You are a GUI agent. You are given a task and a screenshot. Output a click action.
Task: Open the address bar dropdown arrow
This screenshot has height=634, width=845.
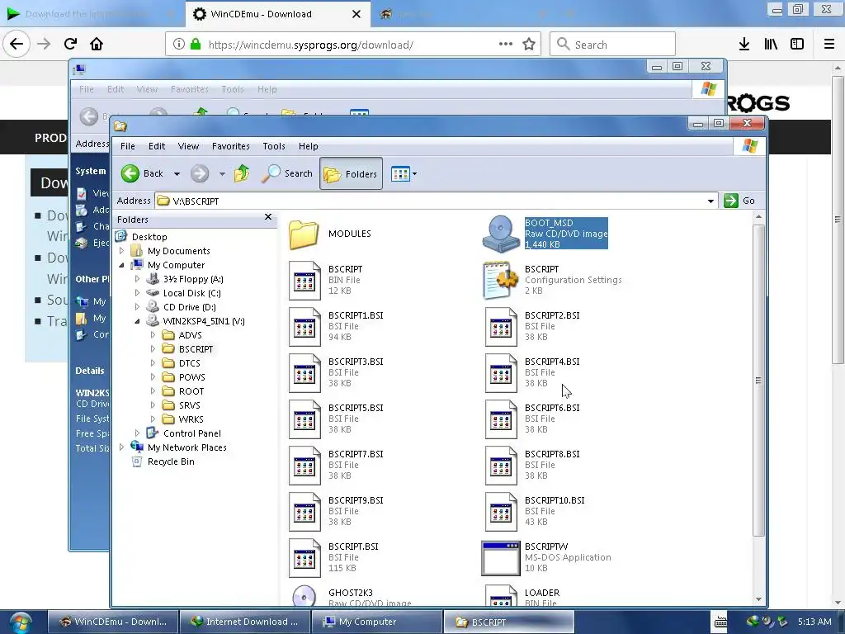(710, 201)
